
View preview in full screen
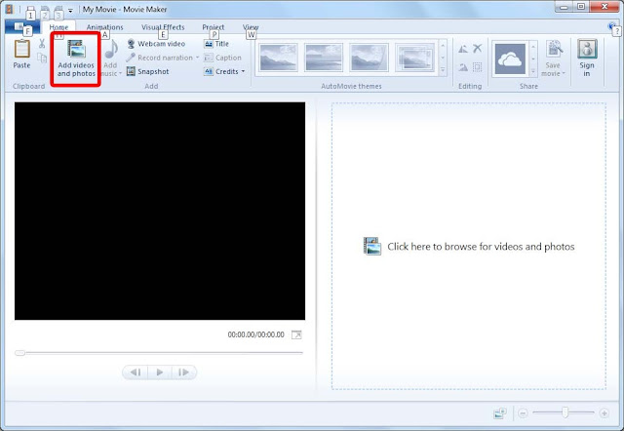pos(296,334)
